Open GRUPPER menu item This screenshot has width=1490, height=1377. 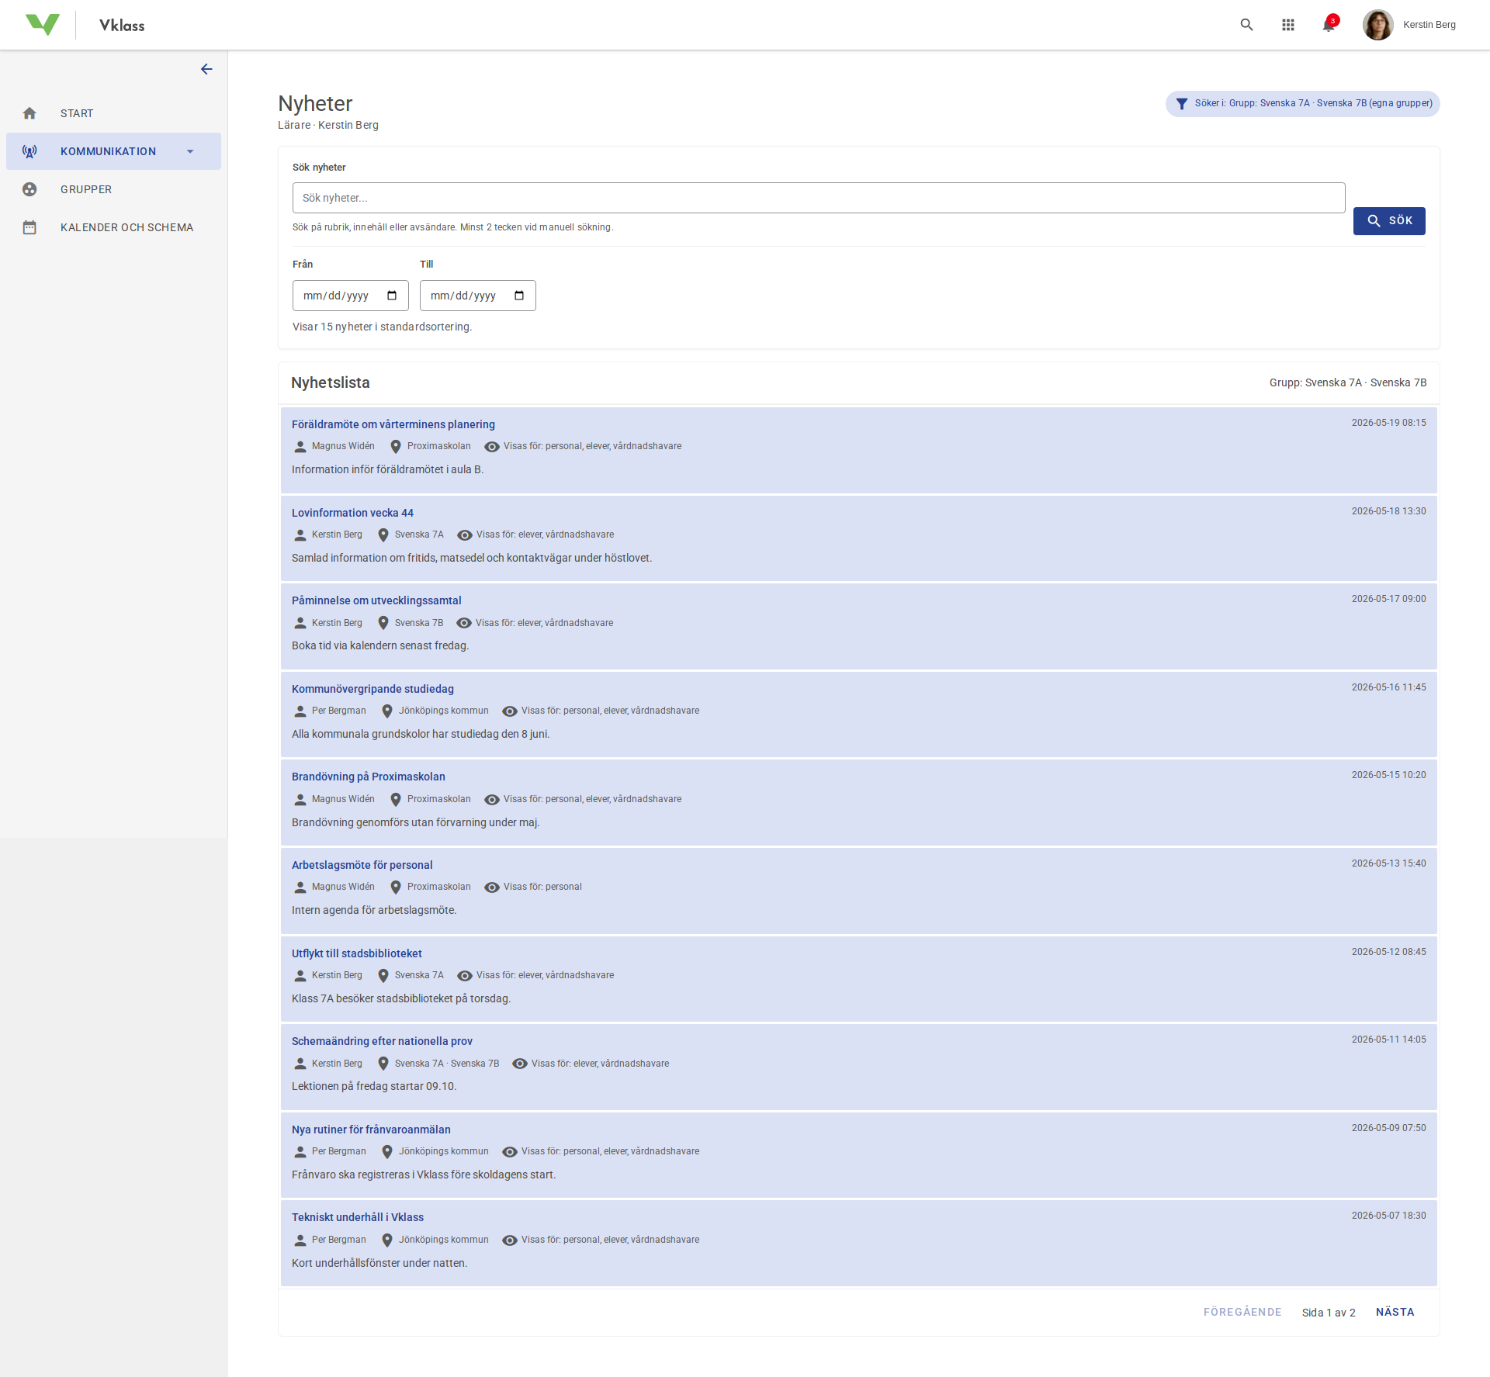(113, 189)
